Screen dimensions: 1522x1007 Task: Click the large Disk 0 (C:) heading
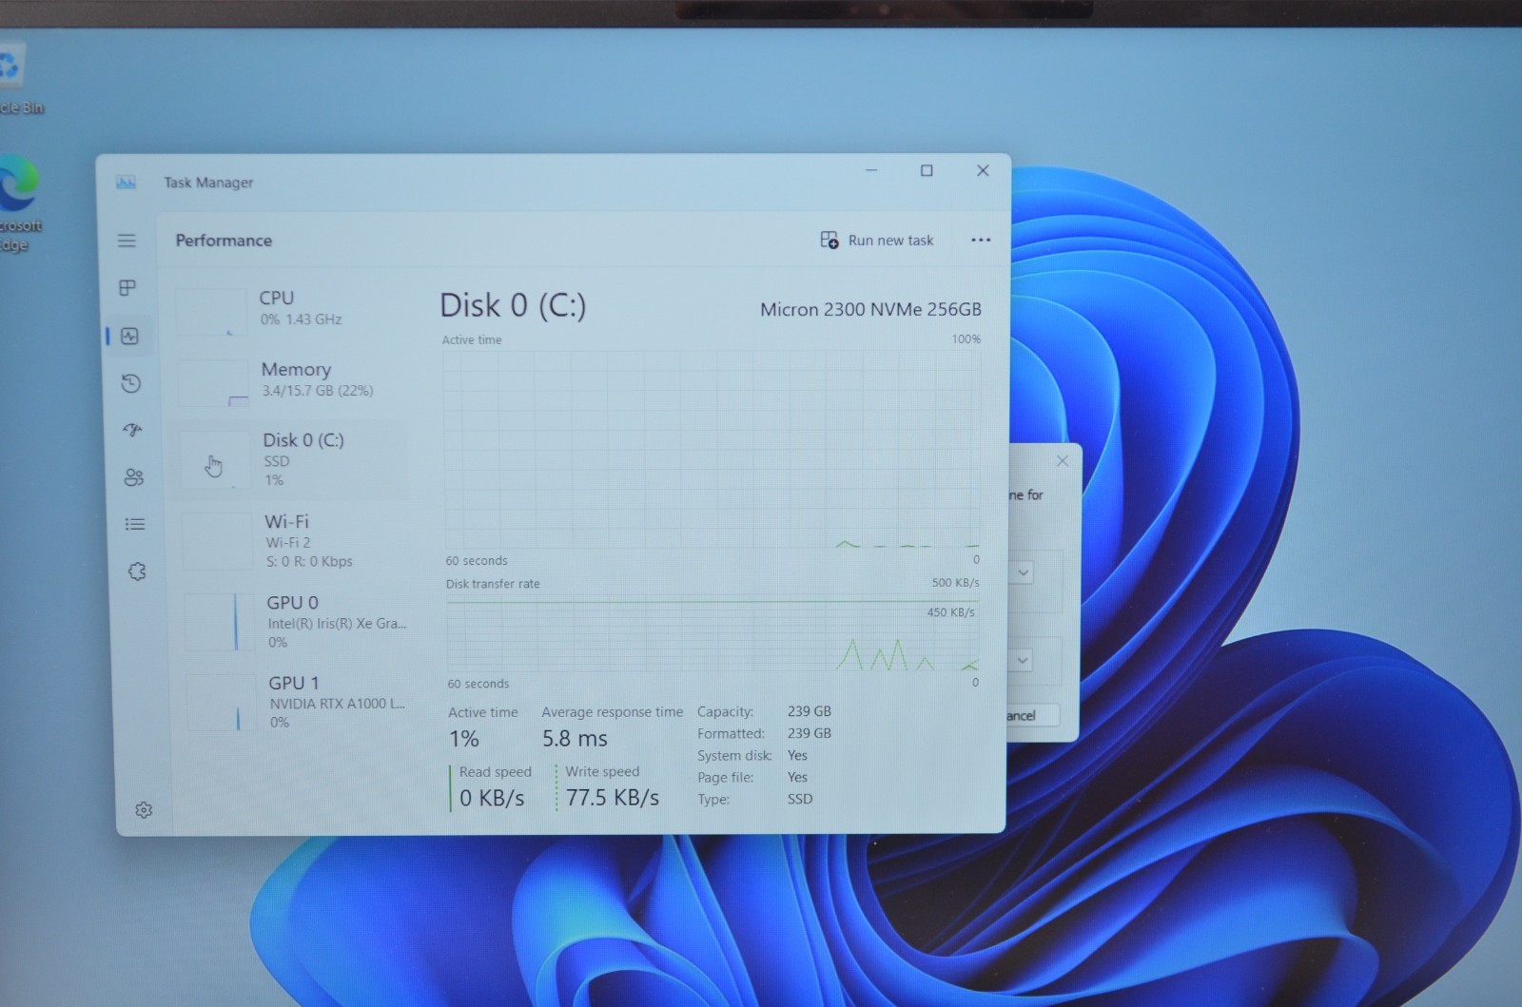point(513,305)
